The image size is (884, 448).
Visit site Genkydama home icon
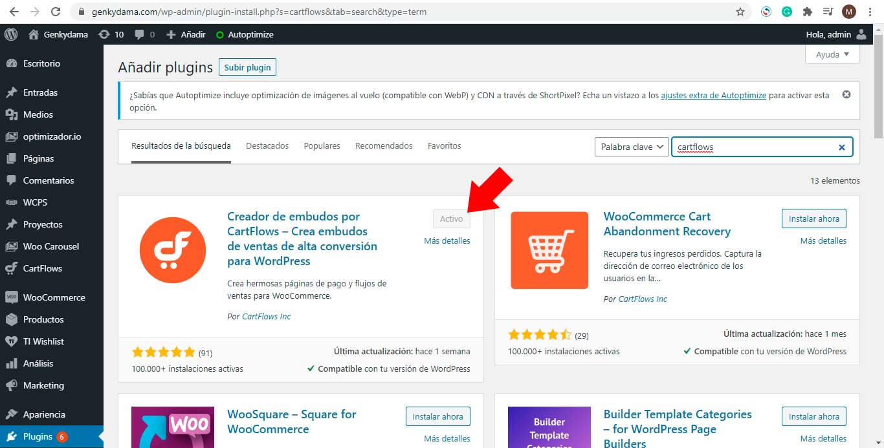(x=58, y=34)
